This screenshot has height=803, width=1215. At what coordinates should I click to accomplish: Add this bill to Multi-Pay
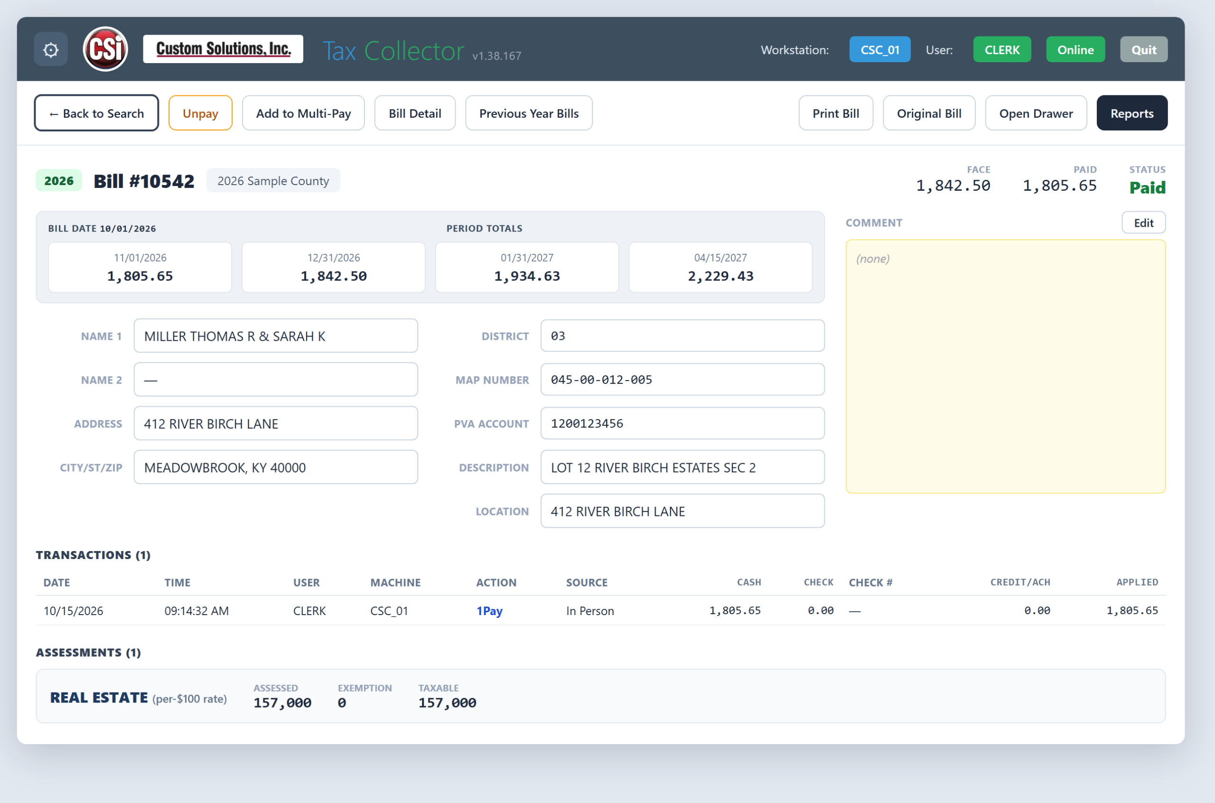304,113
